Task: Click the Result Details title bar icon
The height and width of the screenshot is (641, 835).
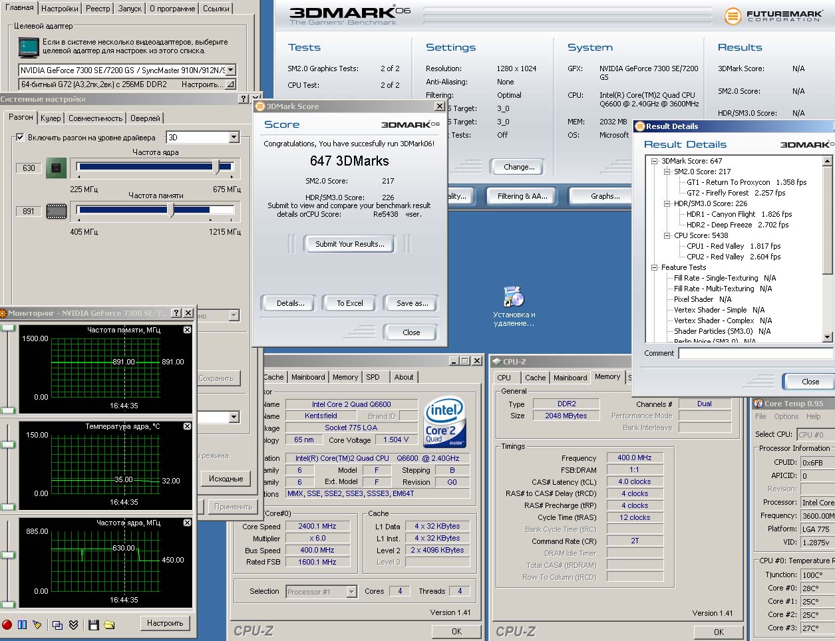Action: (640, 126)
